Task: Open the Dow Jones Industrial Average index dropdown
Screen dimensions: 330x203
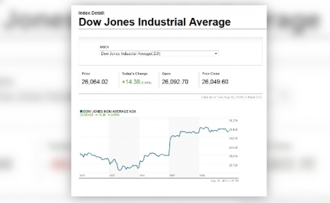Action: pos(159,54)
